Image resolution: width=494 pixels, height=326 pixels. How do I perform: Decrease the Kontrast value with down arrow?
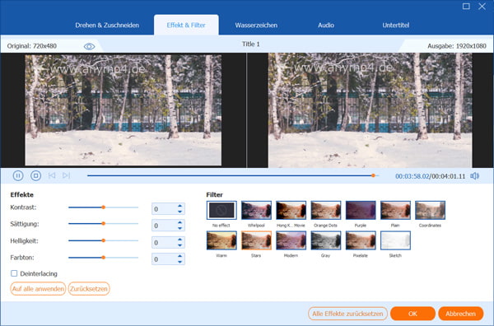point(179,212)
